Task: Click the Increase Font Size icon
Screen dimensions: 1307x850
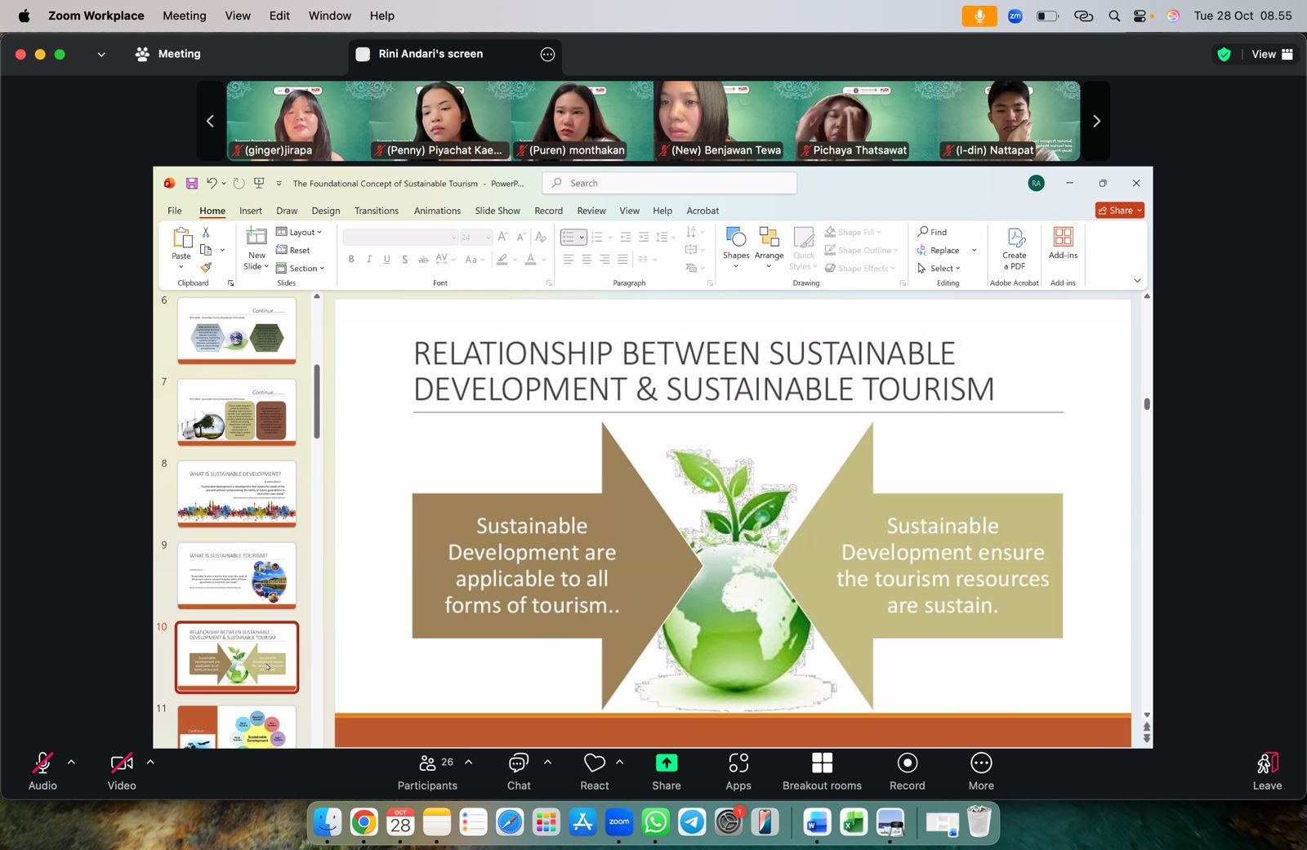Action: tap(503, 237)
